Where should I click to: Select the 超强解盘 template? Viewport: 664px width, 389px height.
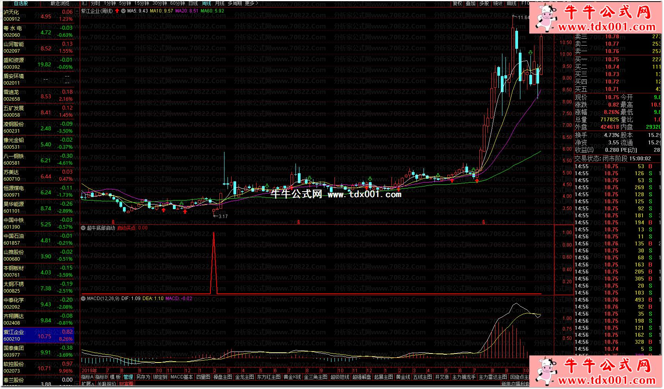362,377
